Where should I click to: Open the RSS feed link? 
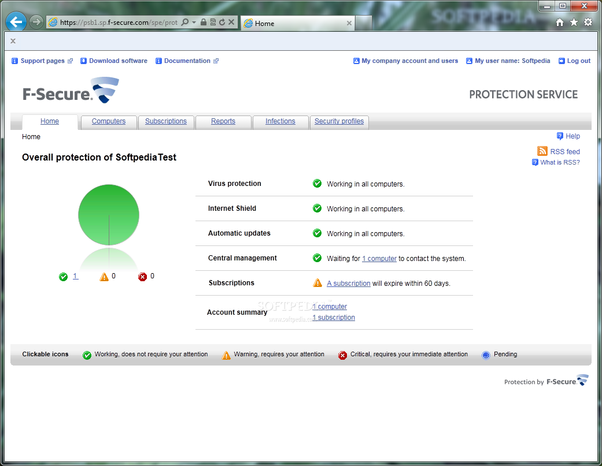pyautogui.click(x=565, y=152)
